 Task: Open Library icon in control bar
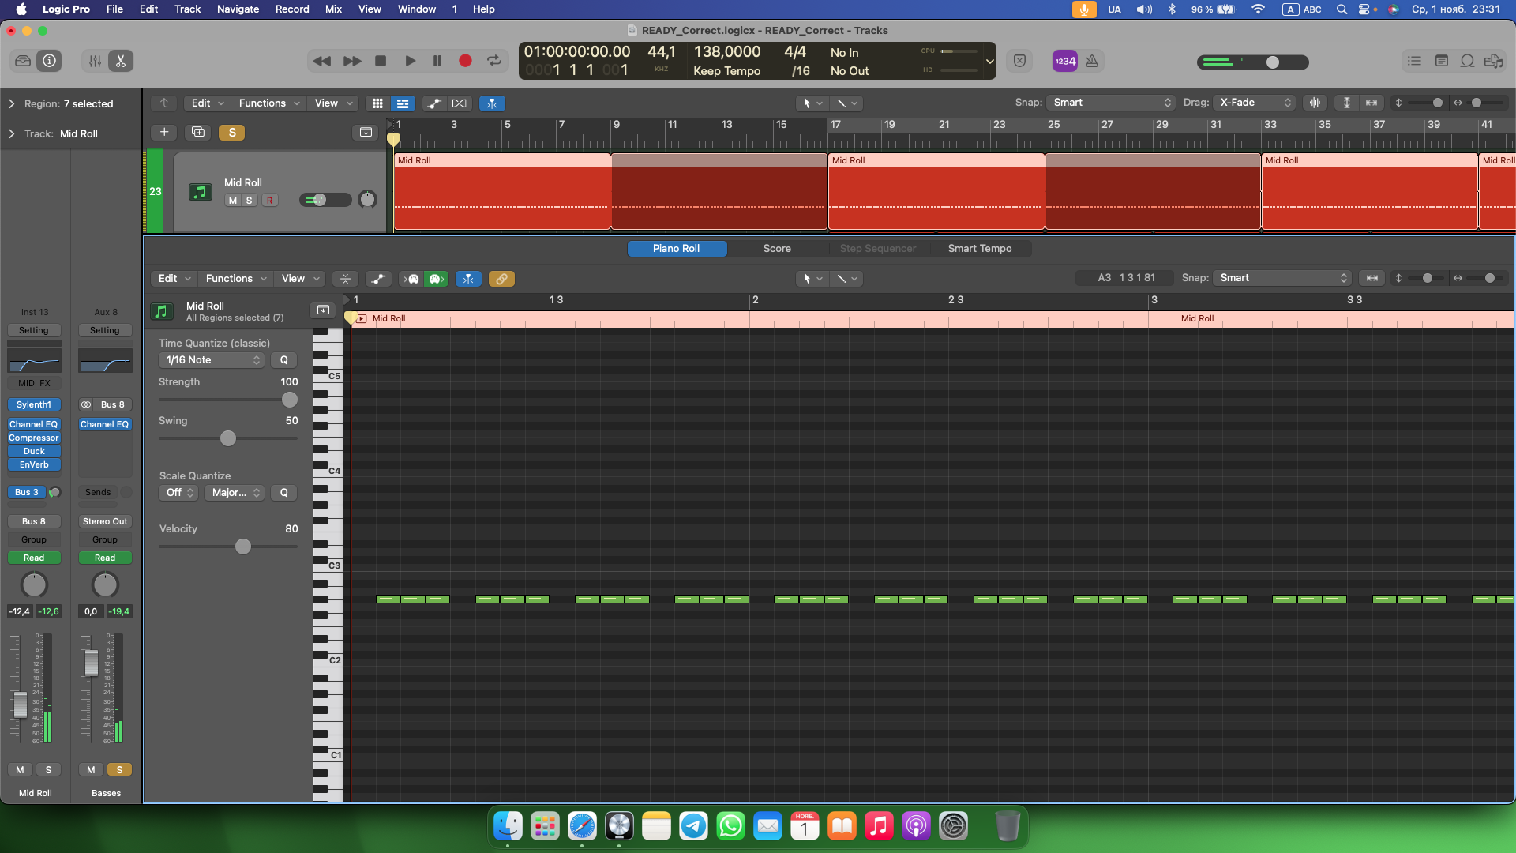point(23,61)
